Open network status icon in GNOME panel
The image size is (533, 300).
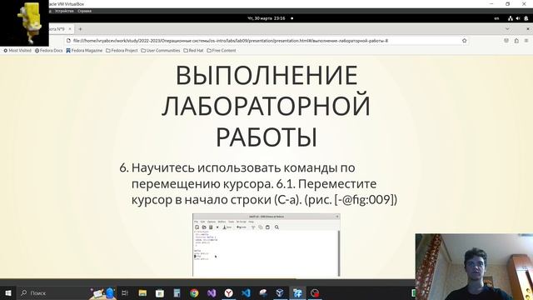point(511,18)
